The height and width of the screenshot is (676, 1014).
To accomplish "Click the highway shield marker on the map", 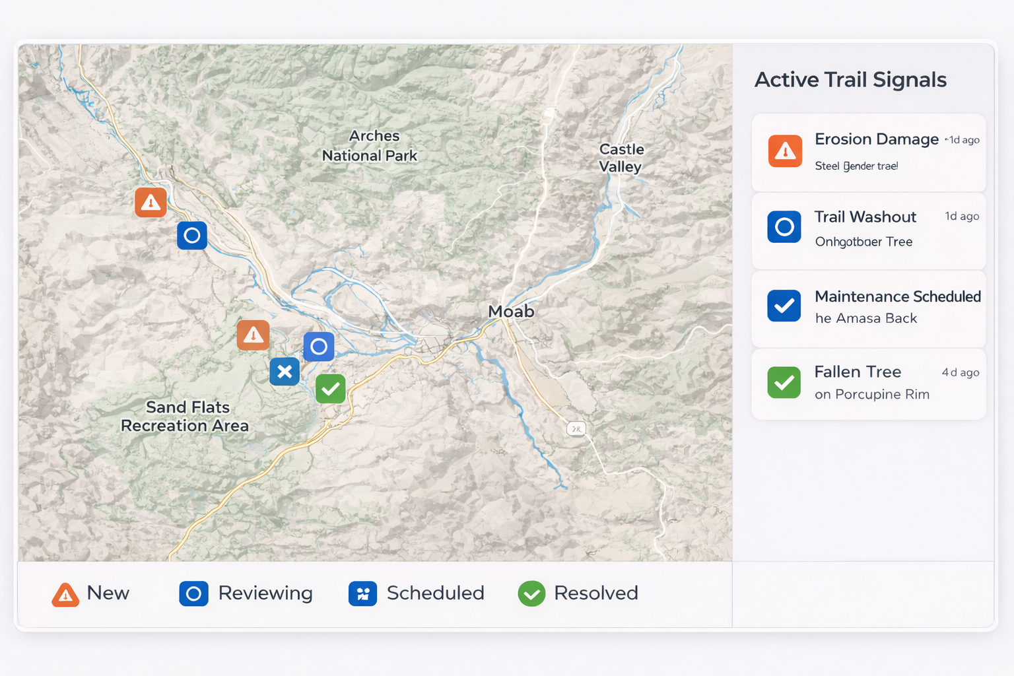I will (x=576, y=429).
